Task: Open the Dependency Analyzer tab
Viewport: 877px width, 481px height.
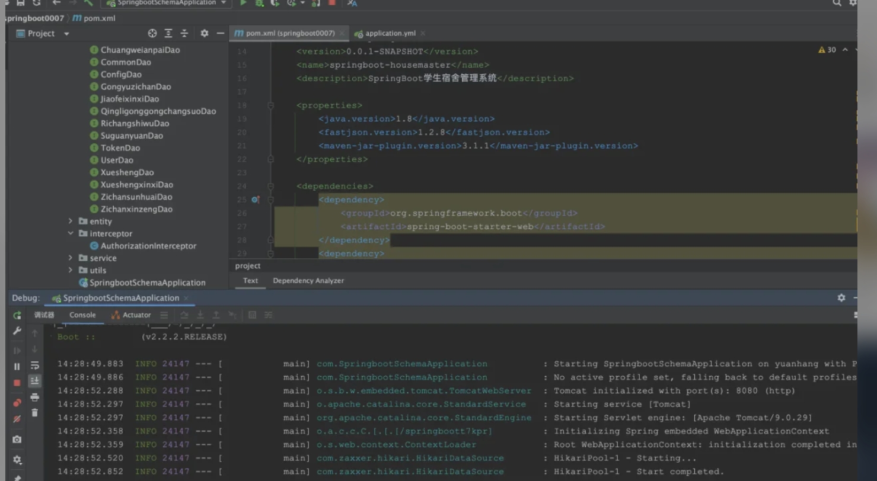Action: [x=308, y=281]
